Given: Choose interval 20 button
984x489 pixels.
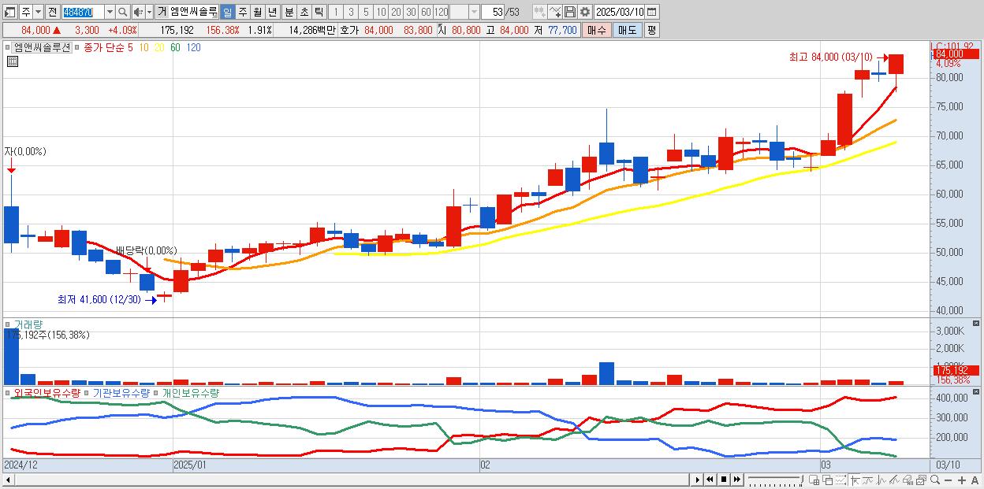Looking at the screenshot, I should [396, 12].
